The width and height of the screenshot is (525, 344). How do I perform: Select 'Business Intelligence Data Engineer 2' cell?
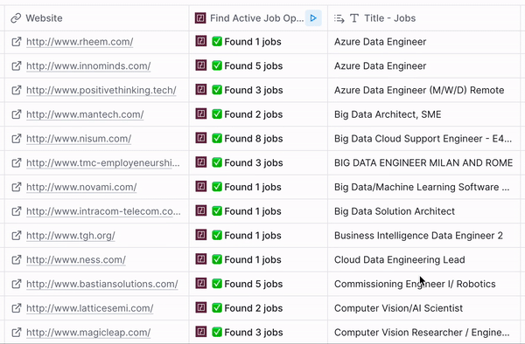[x=423, y=236]
